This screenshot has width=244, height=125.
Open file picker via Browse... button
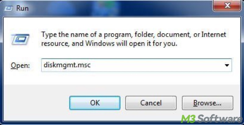(x=207, y=103)
